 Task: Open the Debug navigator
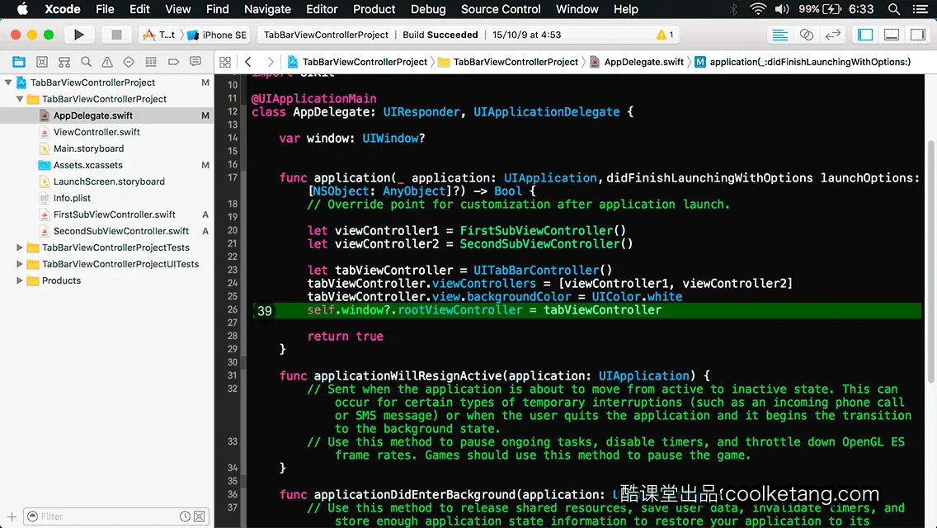click(x=151, y=62)
